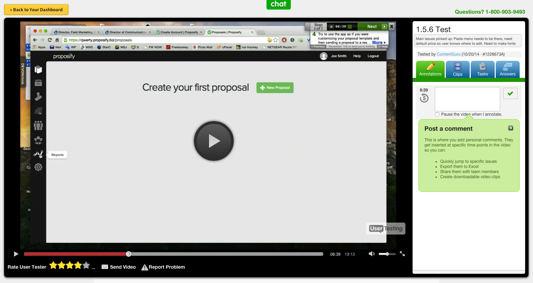Close the Post a comment tooltip
This screenshot has height=283, width=533.
point(511,128)
